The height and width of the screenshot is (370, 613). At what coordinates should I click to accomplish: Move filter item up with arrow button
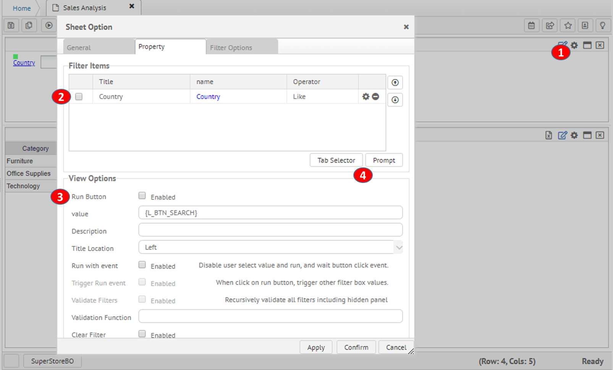[x=395, y=83]
